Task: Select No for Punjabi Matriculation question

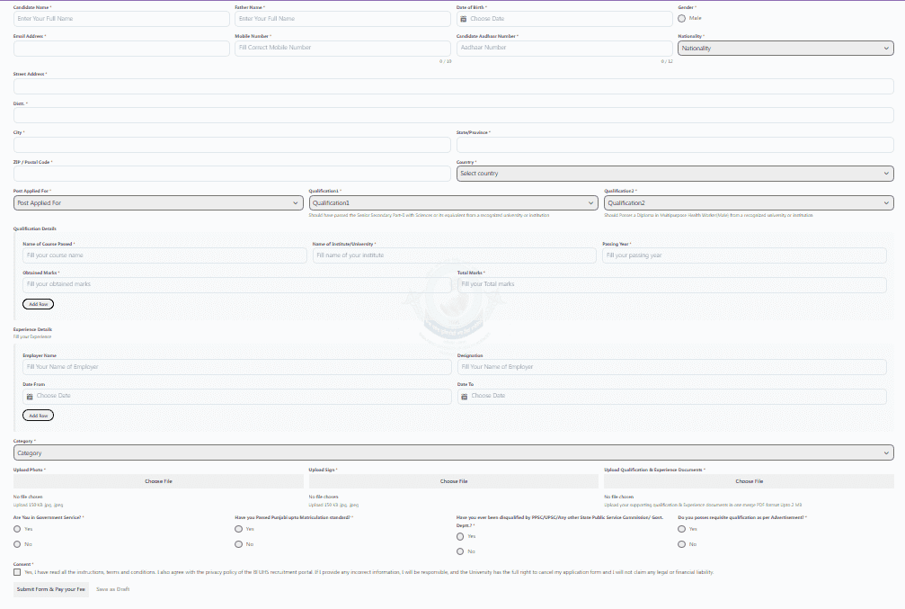Action: 239,544
